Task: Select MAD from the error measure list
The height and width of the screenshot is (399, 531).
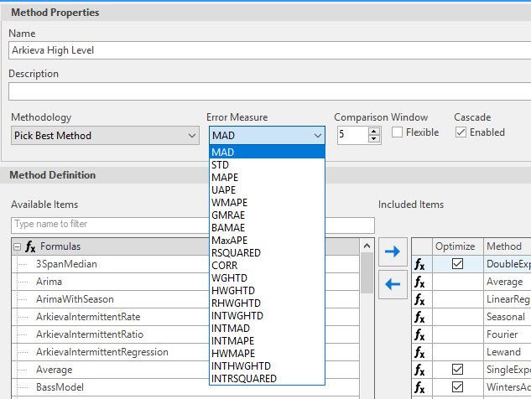Action: (268, 152)
